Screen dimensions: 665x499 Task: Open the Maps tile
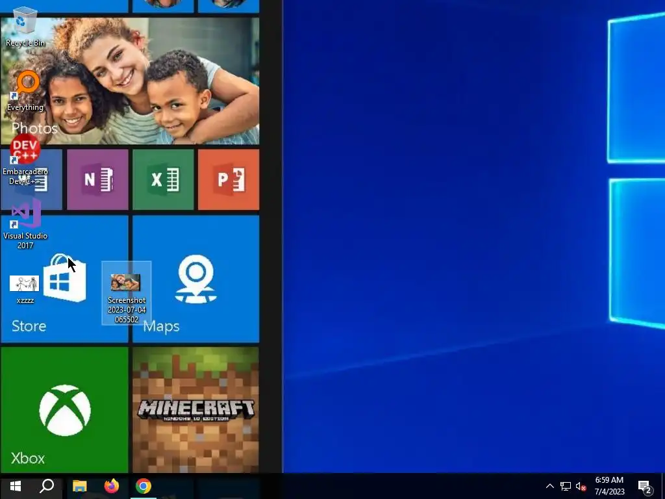point(196,279)
